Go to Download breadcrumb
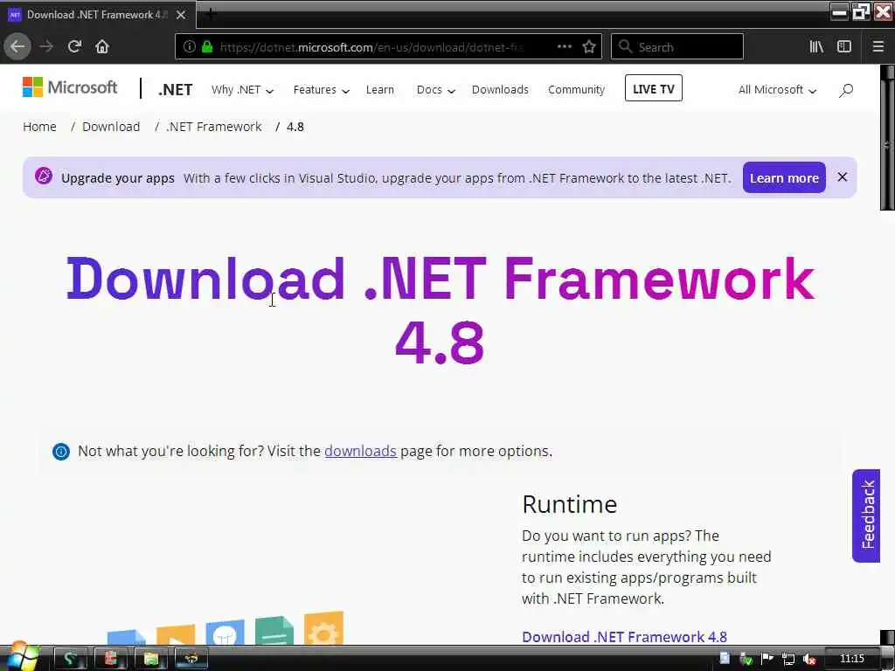The width and height of the screenshot is (895, 671). tap(111, 127)
